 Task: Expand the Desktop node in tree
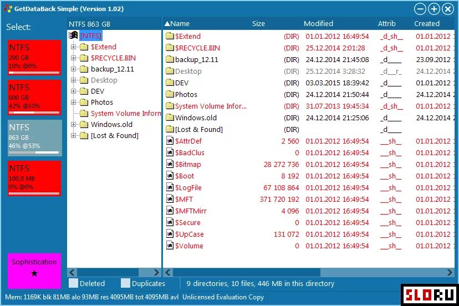click(74, 80)
